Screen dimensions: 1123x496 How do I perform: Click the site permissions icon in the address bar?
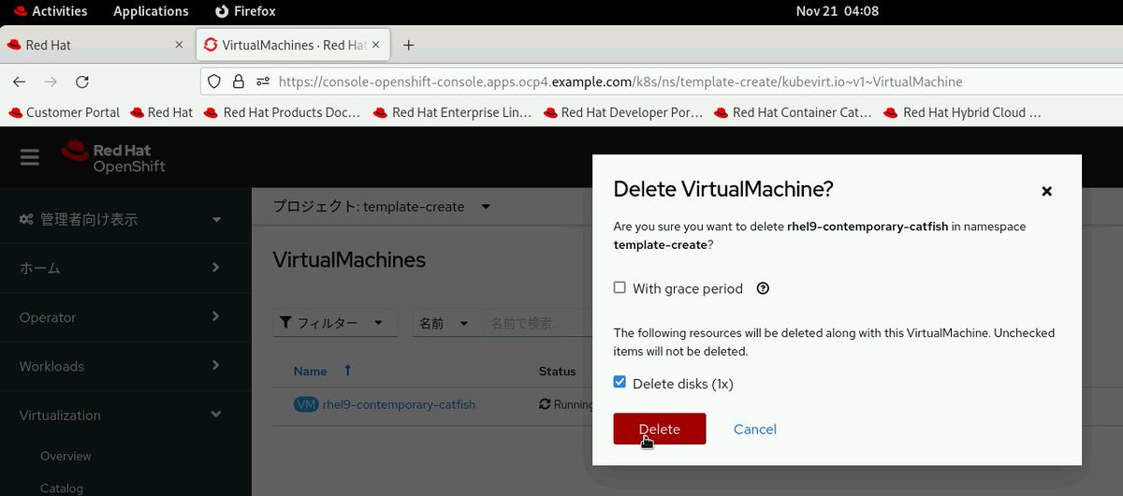(x=263, y=81)
